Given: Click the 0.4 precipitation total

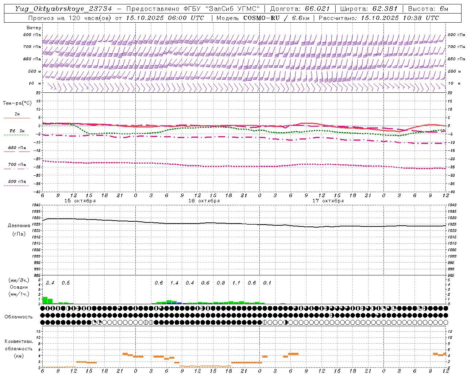Looking at the screenshot, I should click(190, 283).
